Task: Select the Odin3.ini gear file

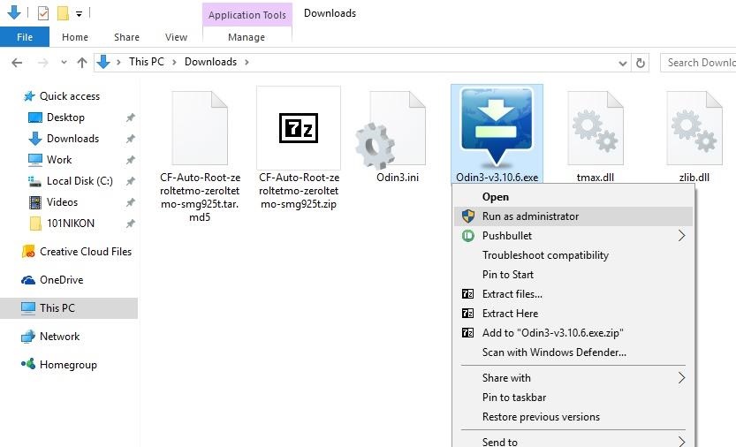Action: click(x=391, y=130)
